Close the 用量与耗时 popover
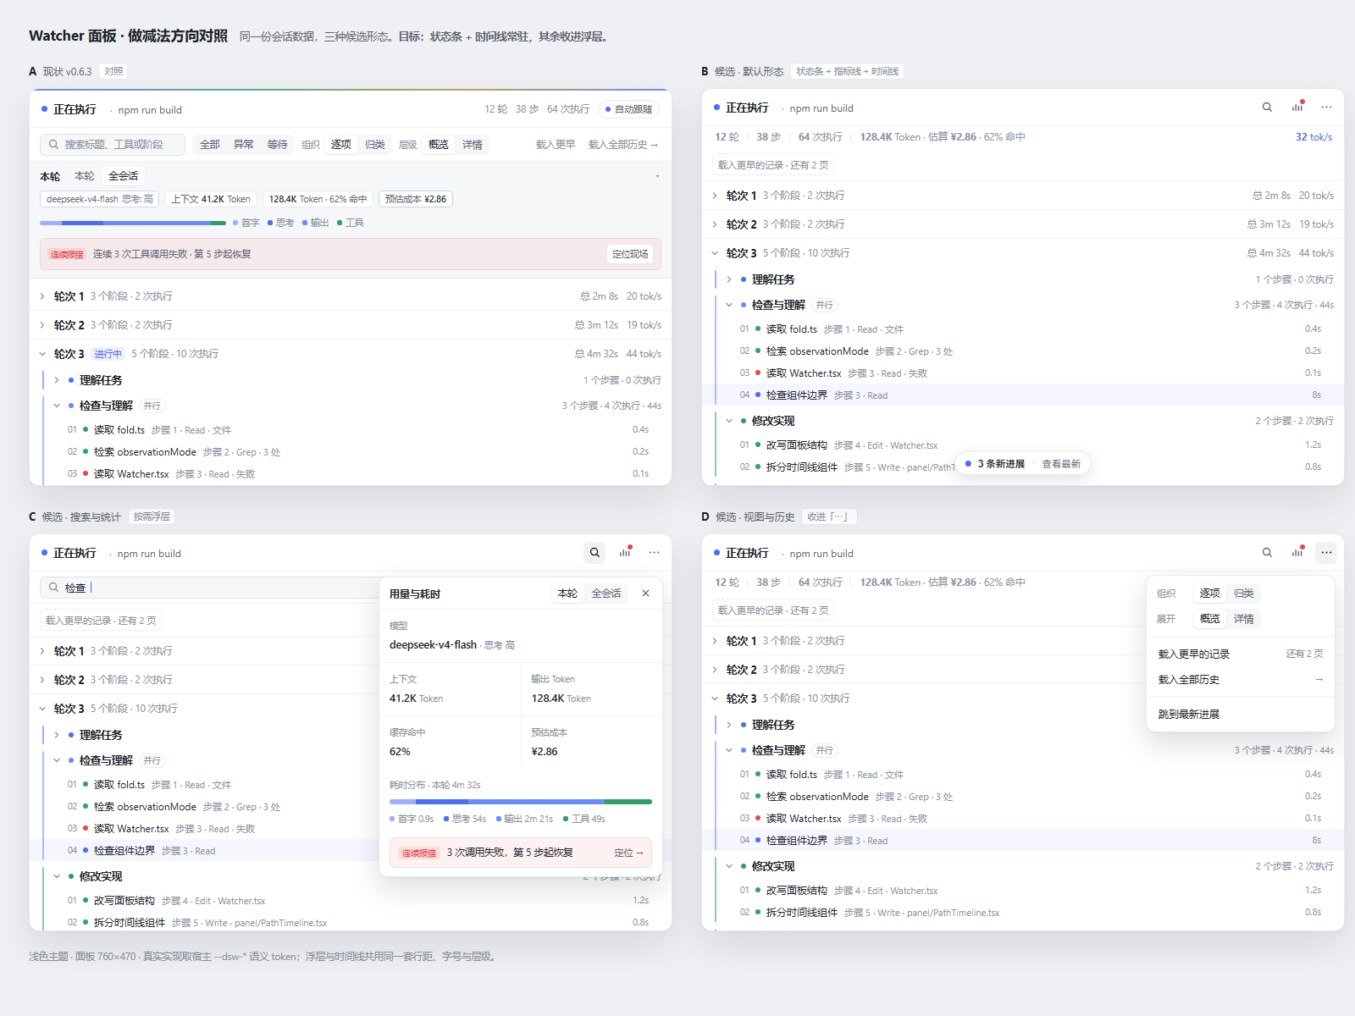The height and width of the screenshot is (1016, 1355). 645,594
